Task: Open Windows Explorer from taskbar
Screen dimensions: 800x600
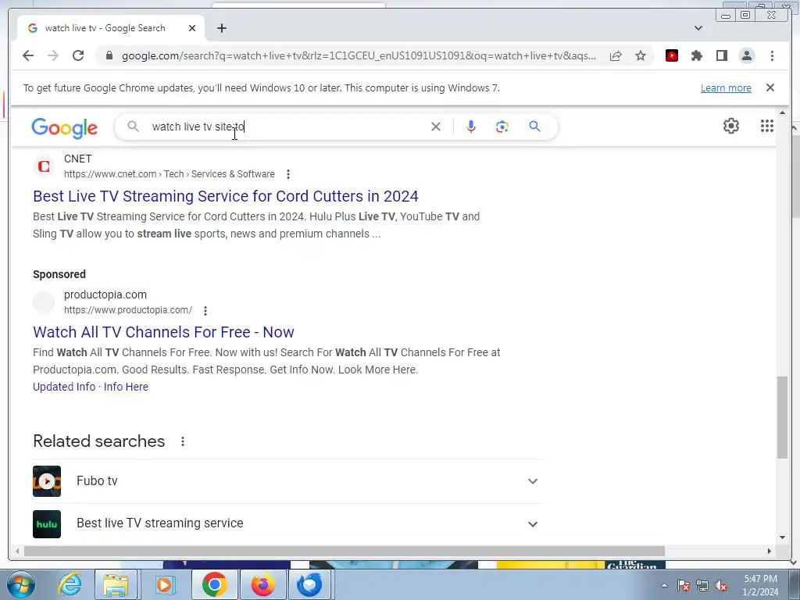Action: [116, 584]
